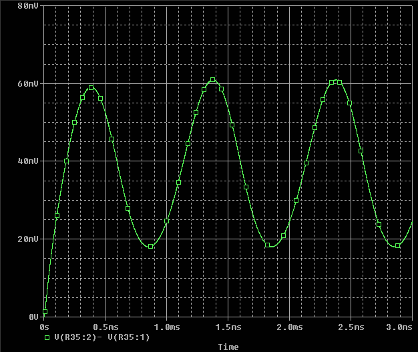Click the trace marker at the last trough near 2.9ms
418x352 pixels.
click(397, 245)
